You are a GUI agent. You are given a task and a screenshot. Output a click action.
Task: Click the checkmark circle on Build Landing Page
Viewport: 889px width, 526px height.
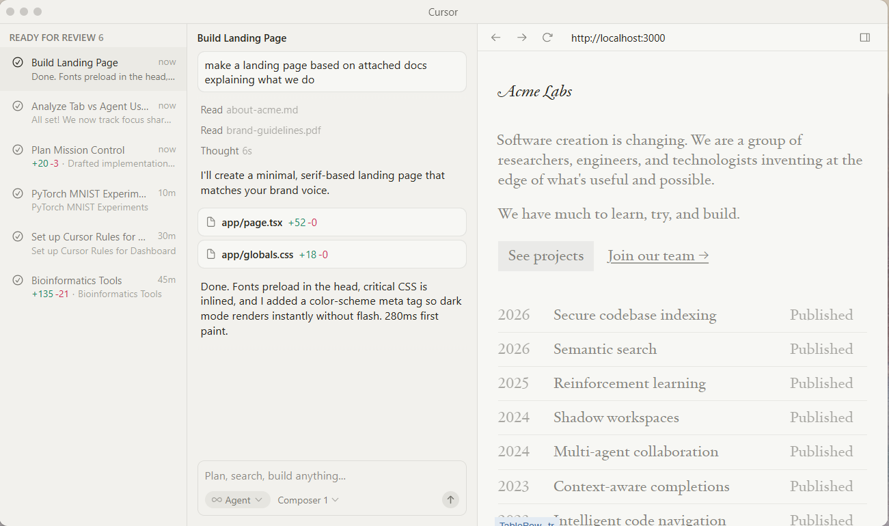pos(16,62)
